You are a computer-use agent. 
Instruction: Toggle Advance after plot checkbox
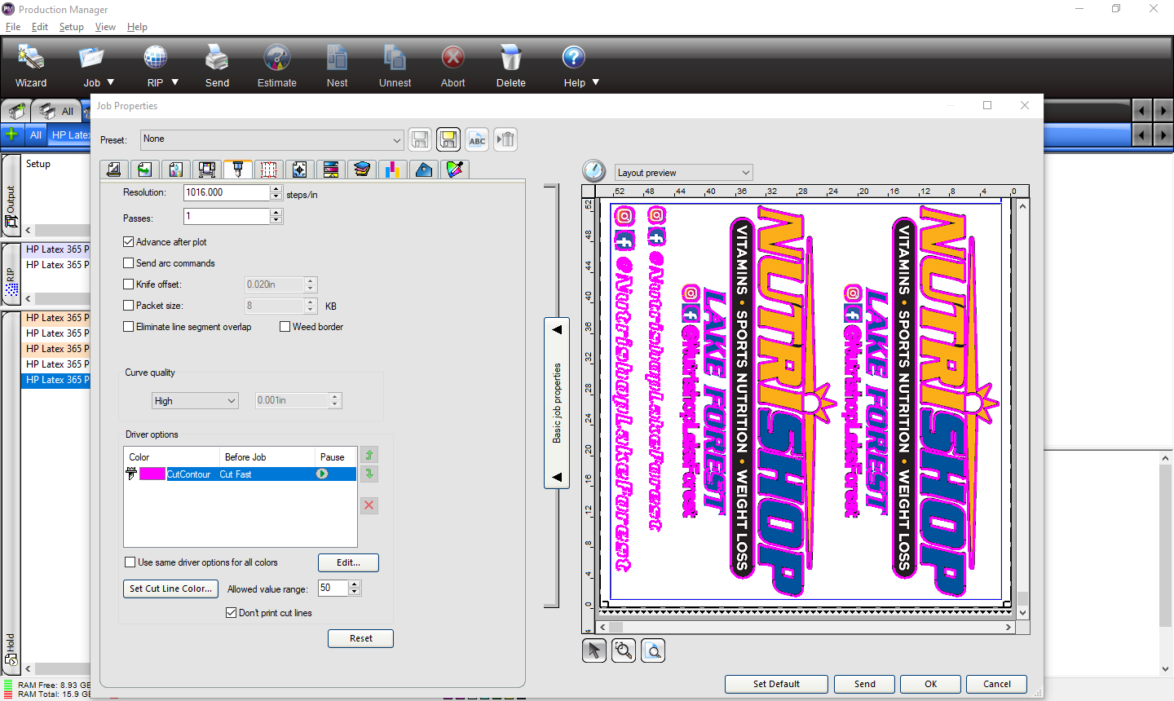pyautogui.click(x=128, y=242)
